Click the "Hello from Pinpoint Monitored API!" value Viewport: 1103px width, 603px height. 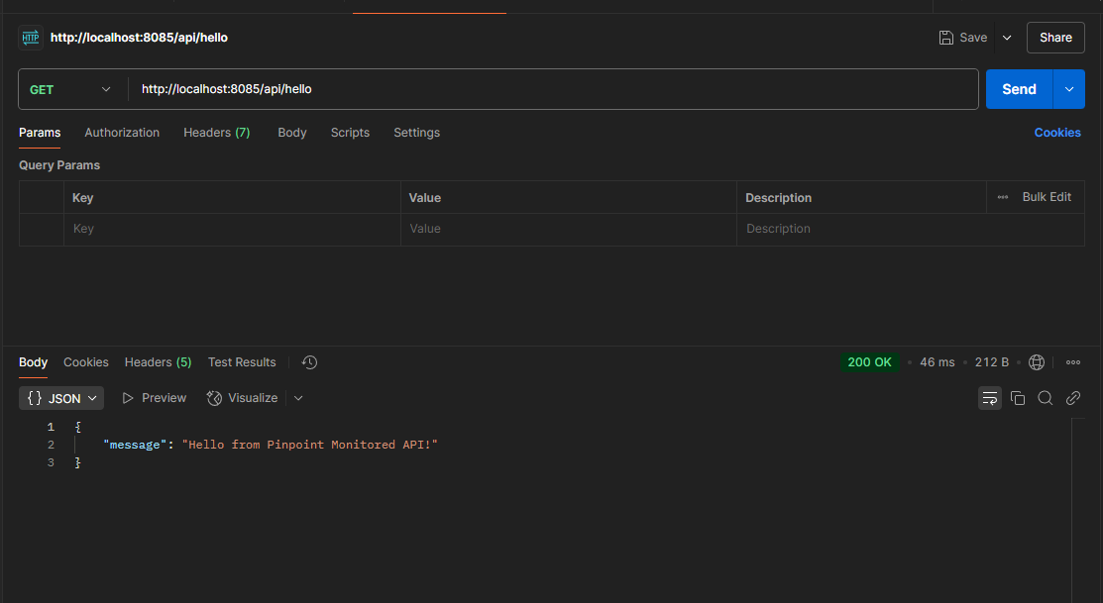click(309, 445)
